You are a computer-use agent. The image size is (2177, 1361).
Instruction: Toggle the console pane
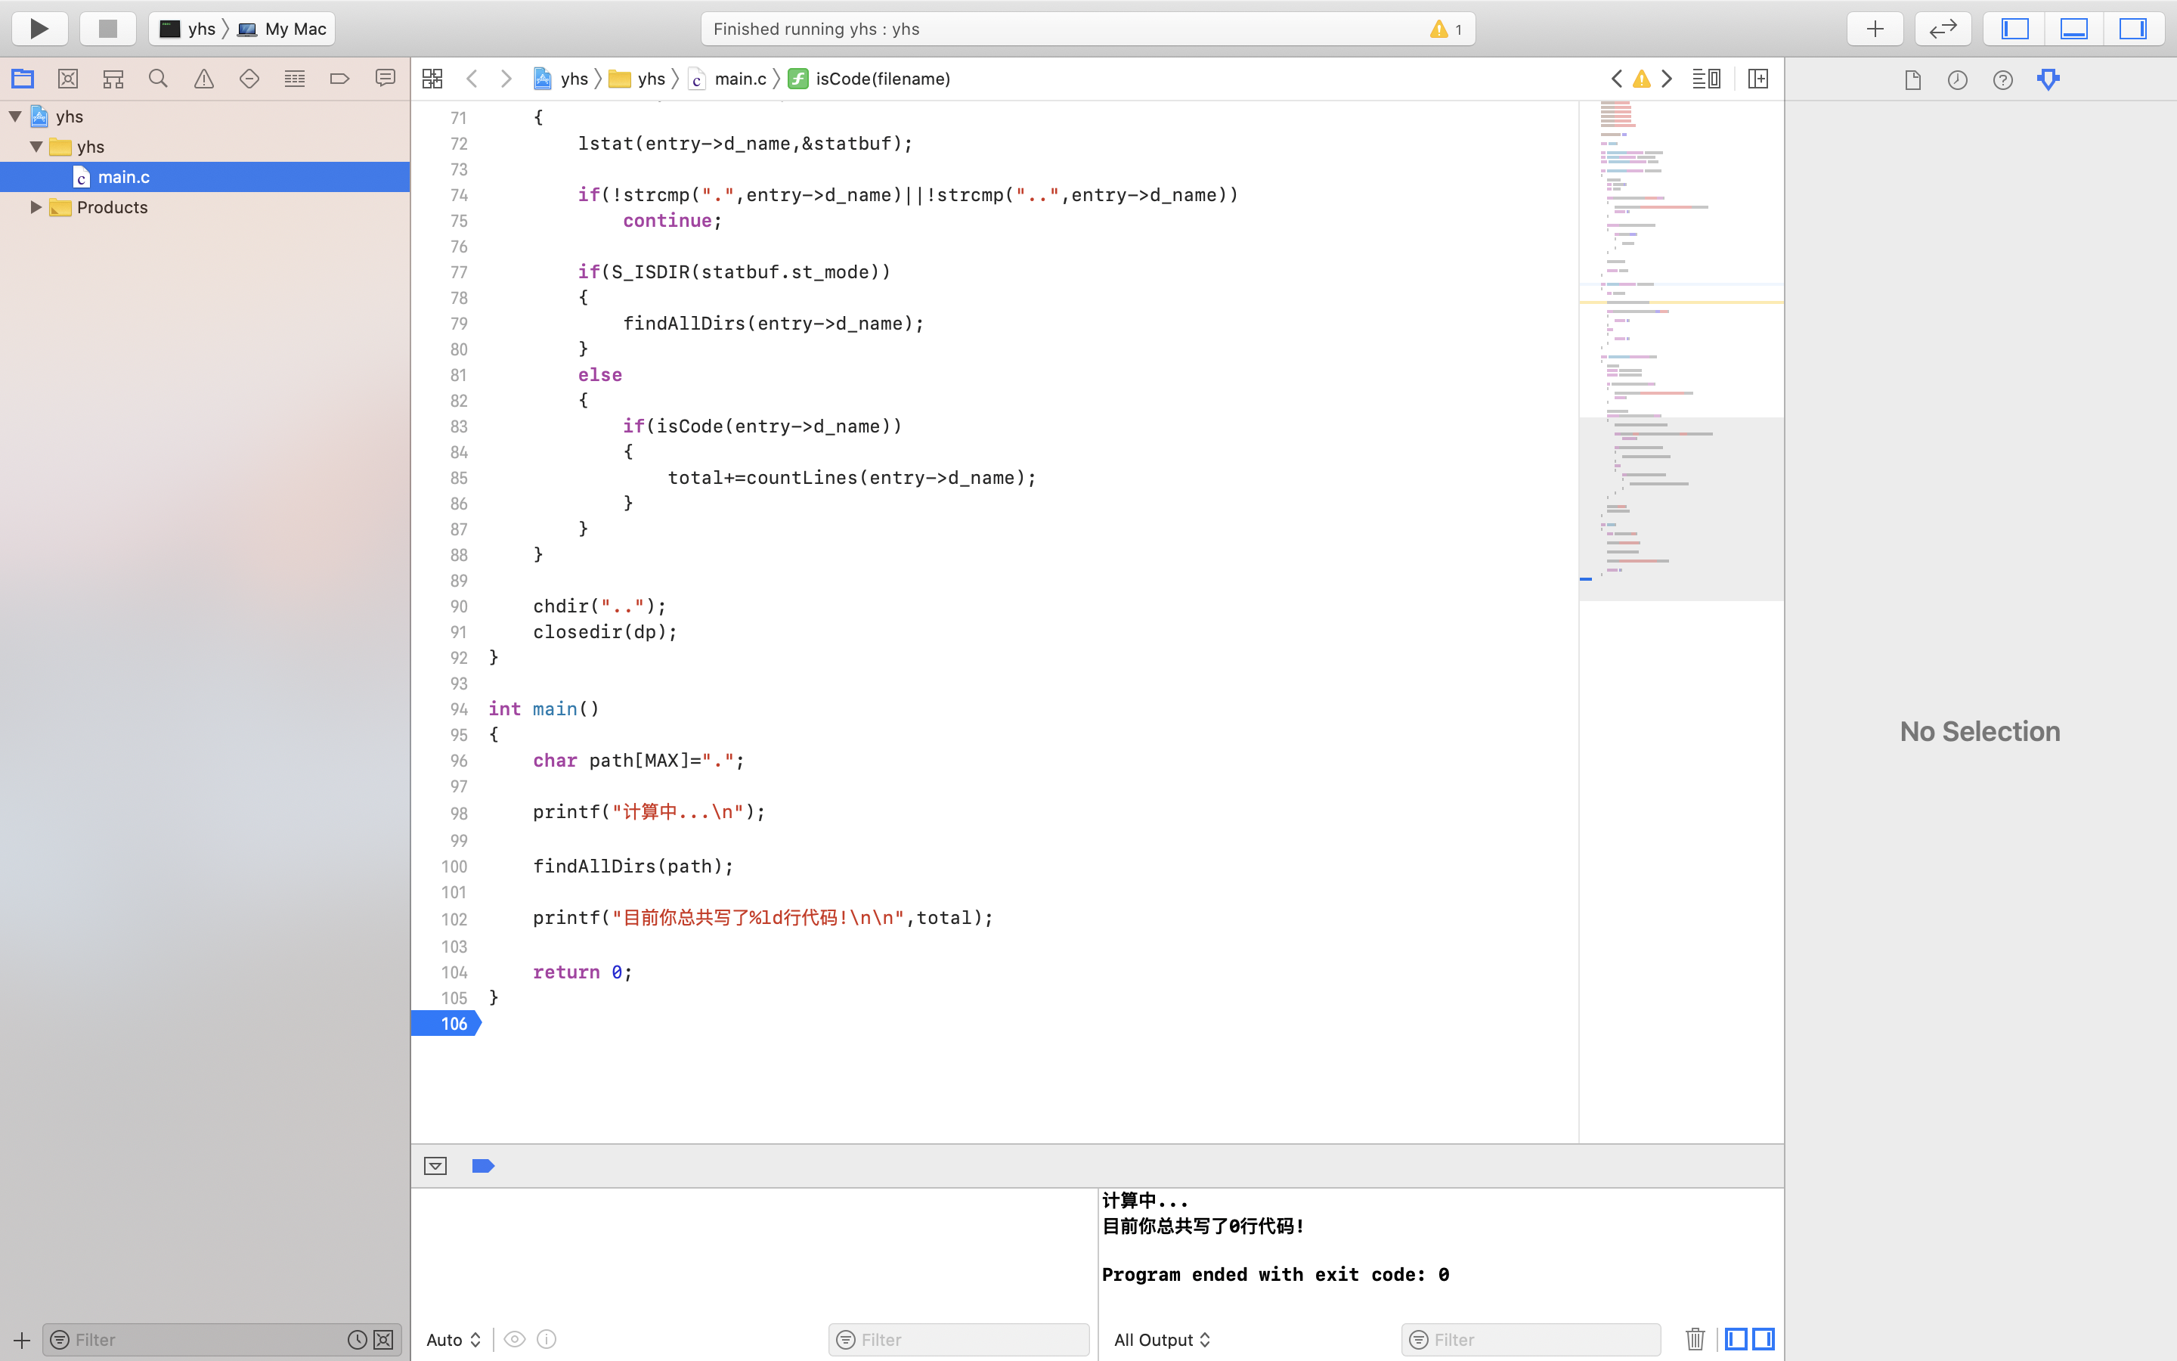pyautogui.click(x=1764, y=1339)
